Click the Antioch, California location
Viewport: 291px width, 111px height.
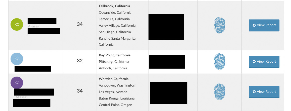point(113,68)
